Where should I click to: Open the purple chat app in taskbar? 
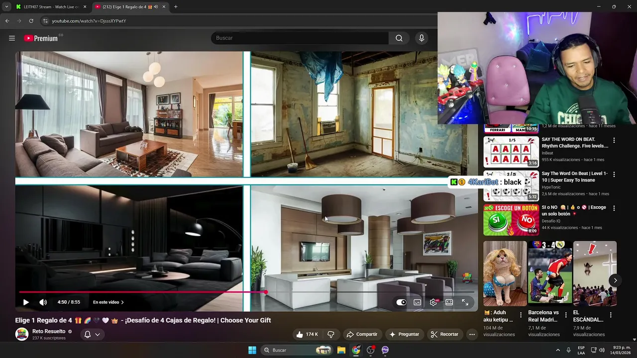(385, 350)
